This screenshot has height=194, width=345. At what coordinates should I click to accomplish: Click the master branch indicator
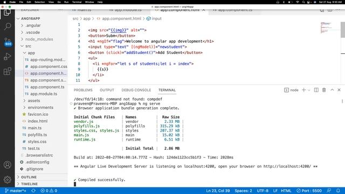(x=16, y=191)
